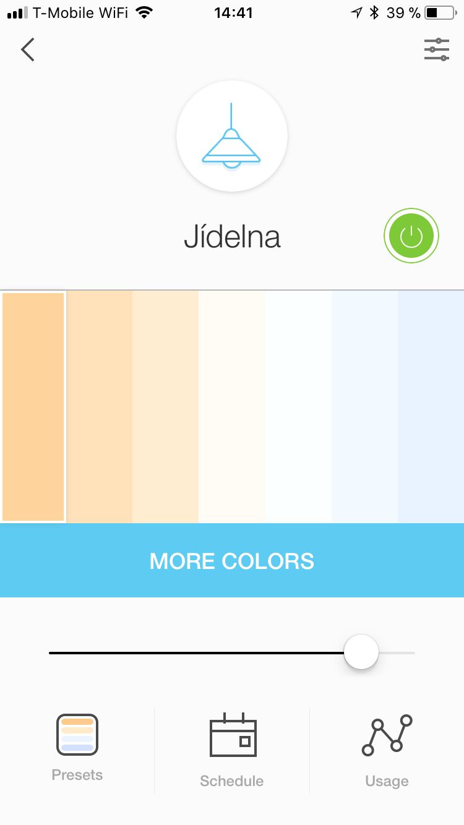Tap the battery icon in status bar
464x825 pixels.
[x=440, y=12]
